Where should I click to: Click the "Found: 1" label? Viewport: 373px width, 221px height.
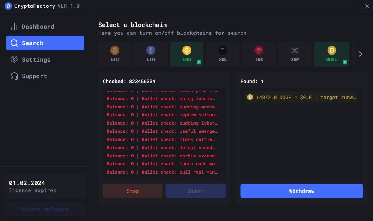(252, 82)
